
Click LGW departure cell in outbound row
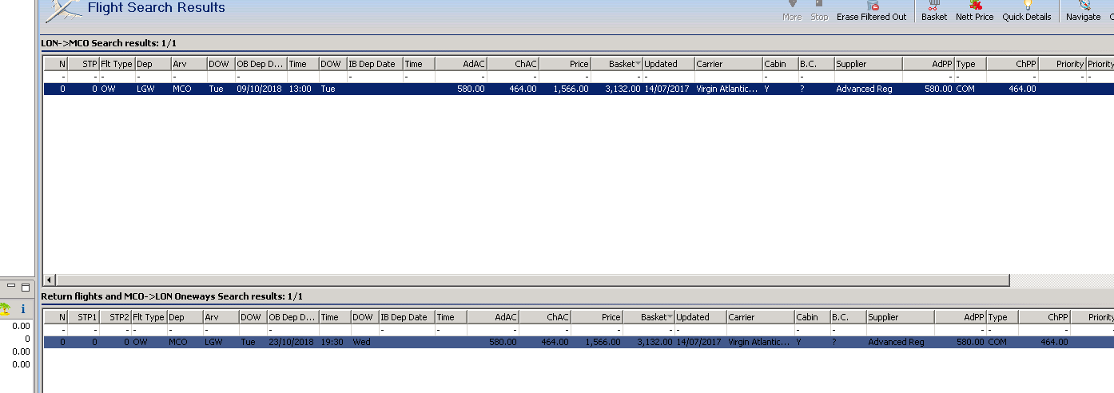(x=153, y=89)
